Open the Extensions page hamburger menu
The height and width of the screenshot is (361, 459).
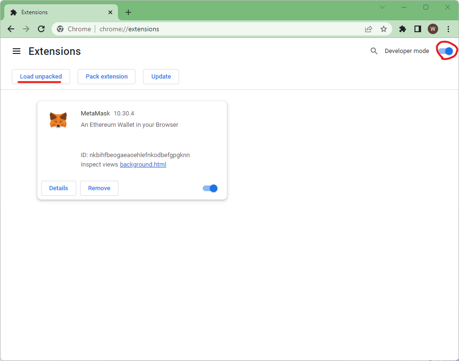point(17,51)
